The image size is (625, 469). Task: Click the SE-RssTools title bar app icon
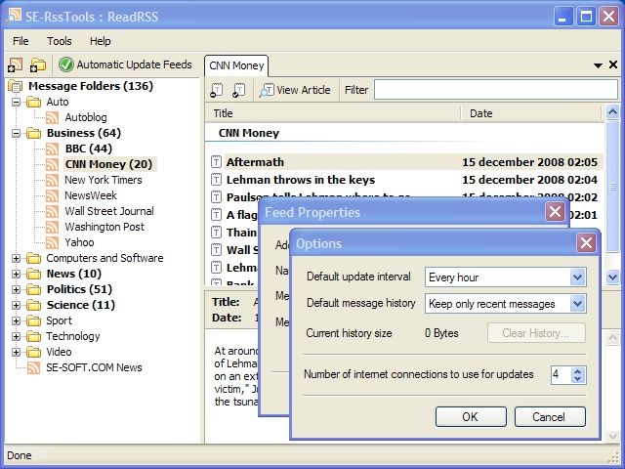[14, 17]
